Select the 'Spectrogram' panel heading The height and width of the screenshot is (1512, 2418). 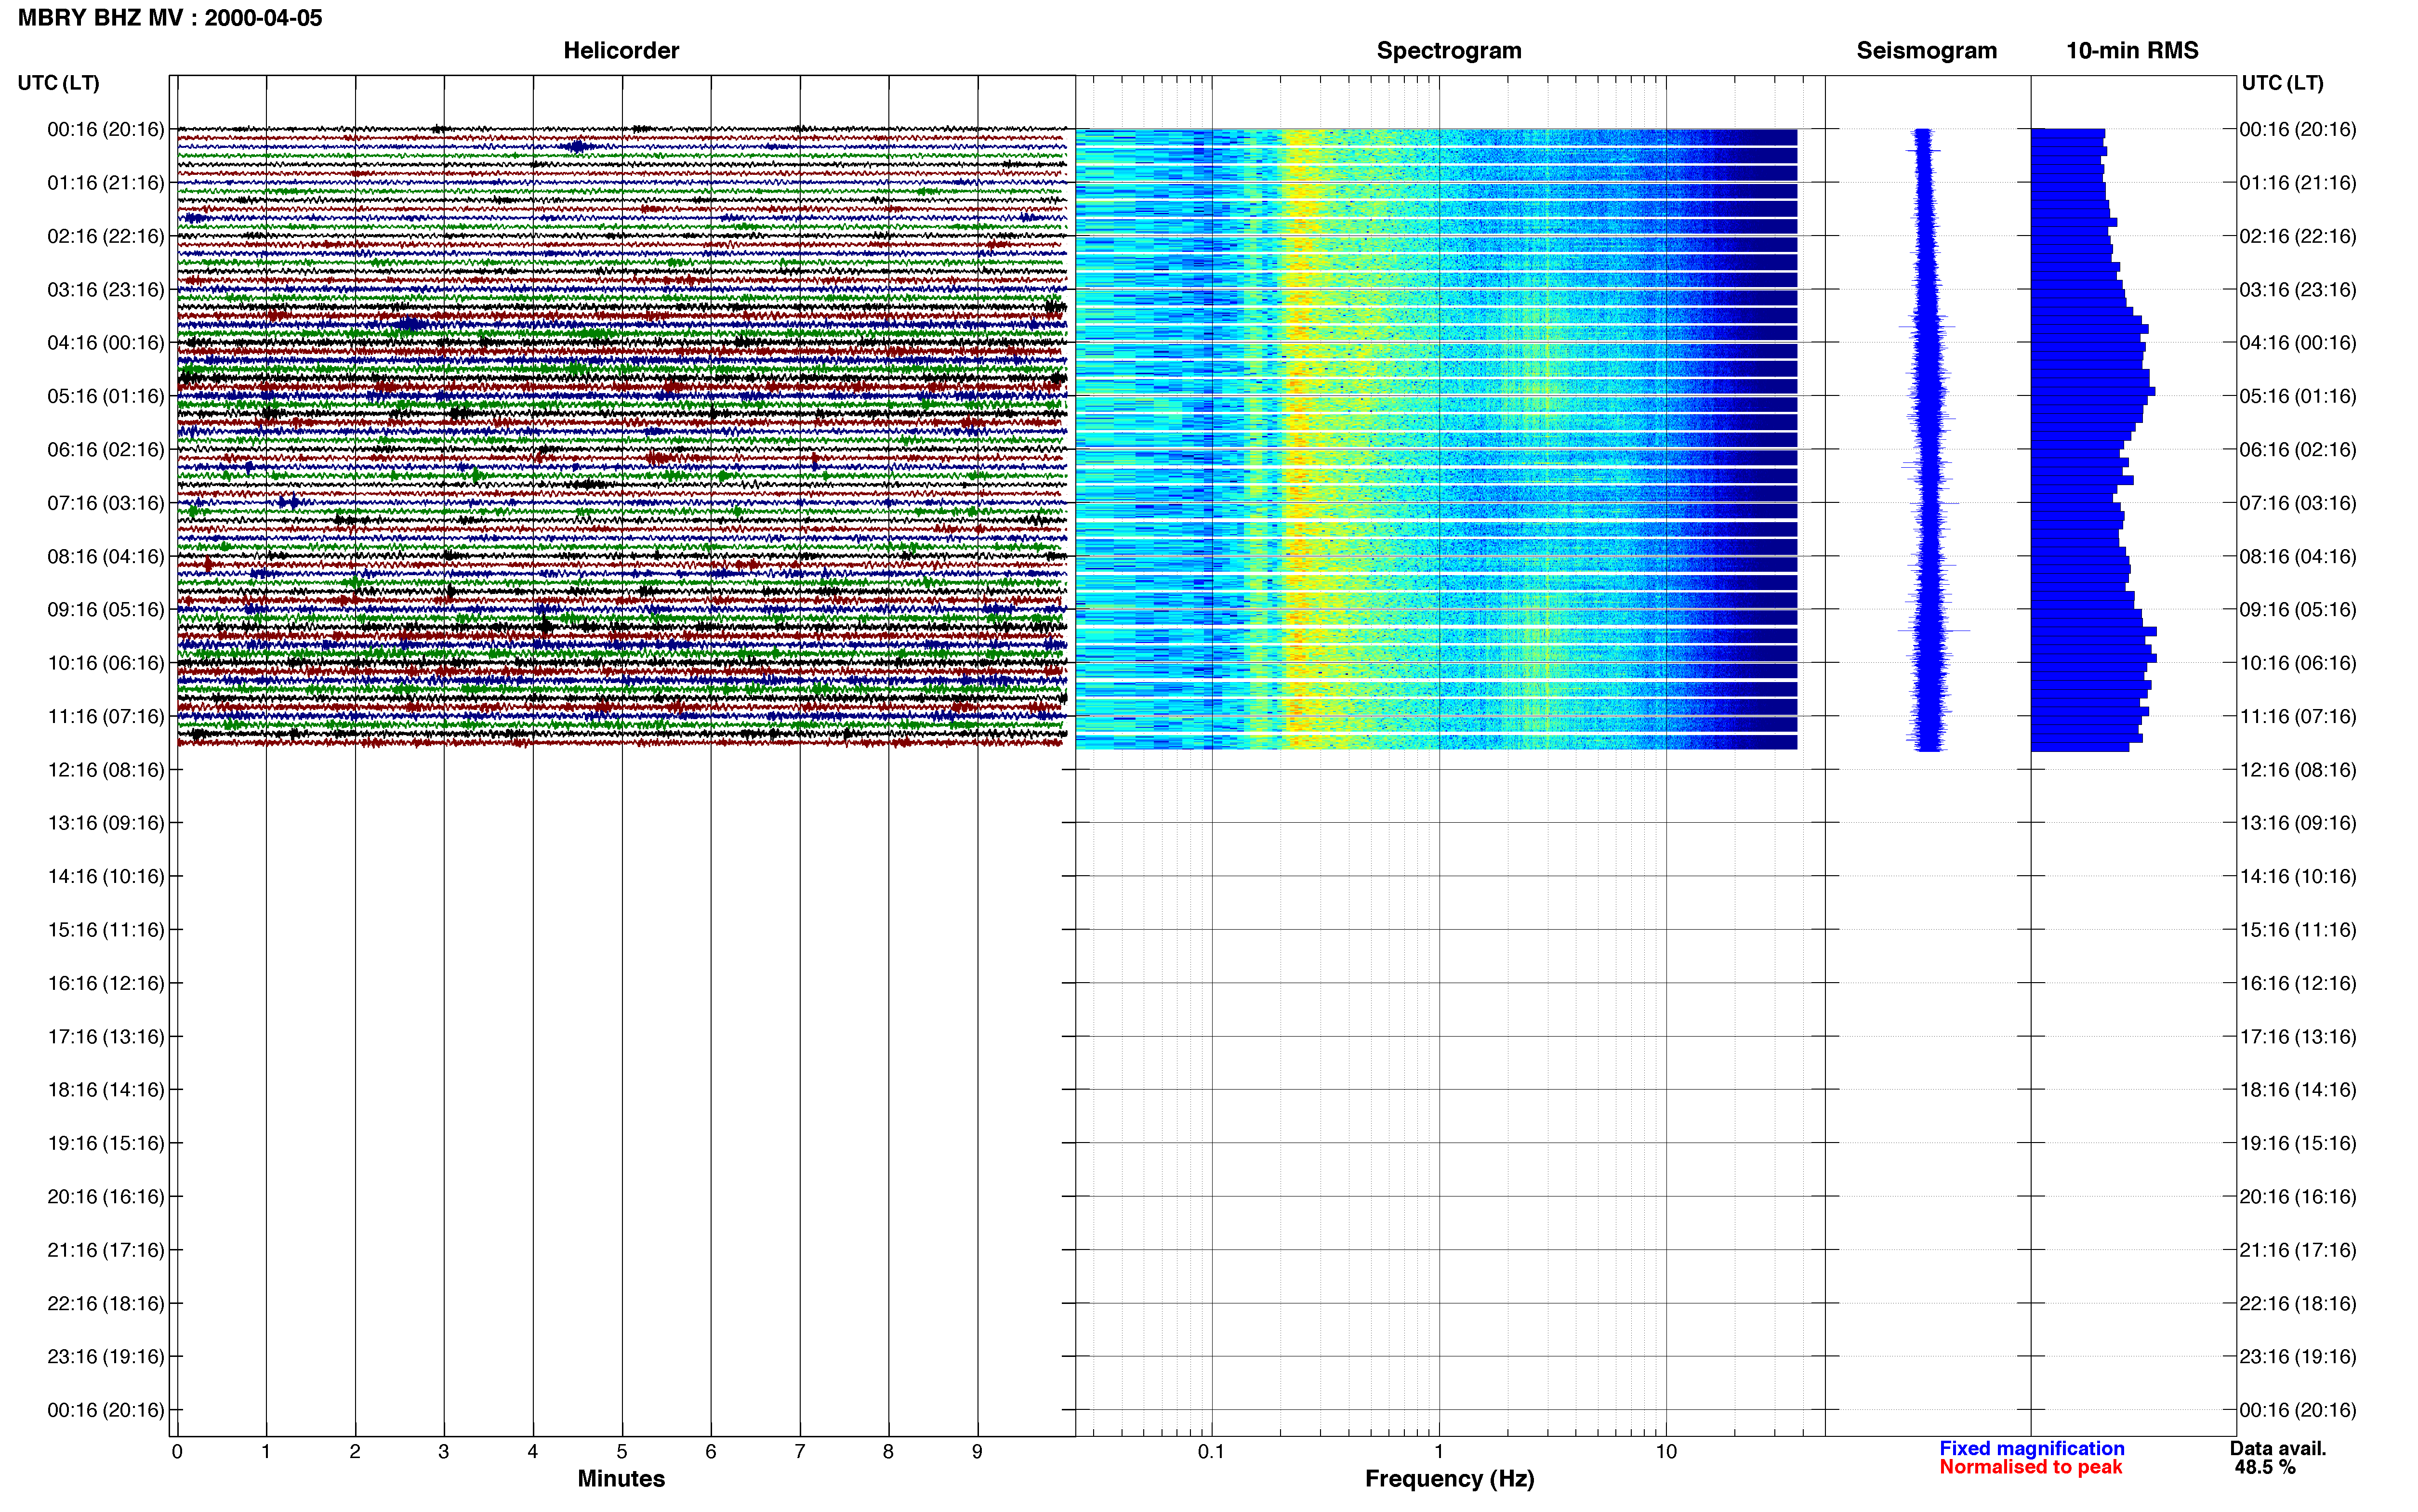pos(1449,50)
